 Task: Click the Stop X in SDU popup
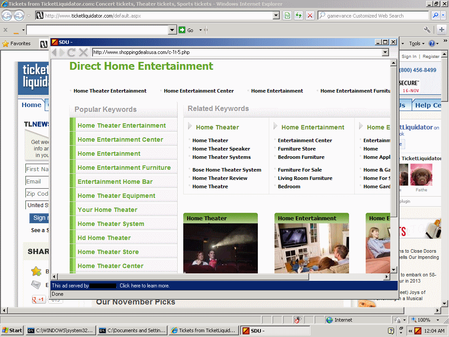click(x=83, y=53)
